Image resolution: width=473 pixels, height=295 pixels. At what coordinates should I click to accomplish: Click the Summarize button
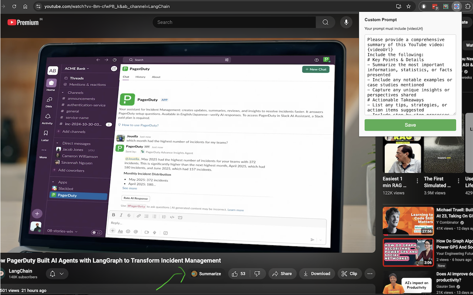206,274
